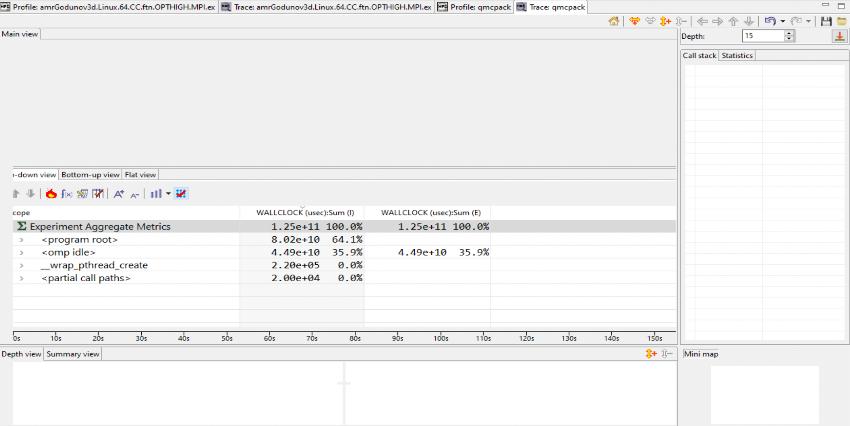Click the home icon to reset trace view
Screen dimensions: 850x426
614,21
